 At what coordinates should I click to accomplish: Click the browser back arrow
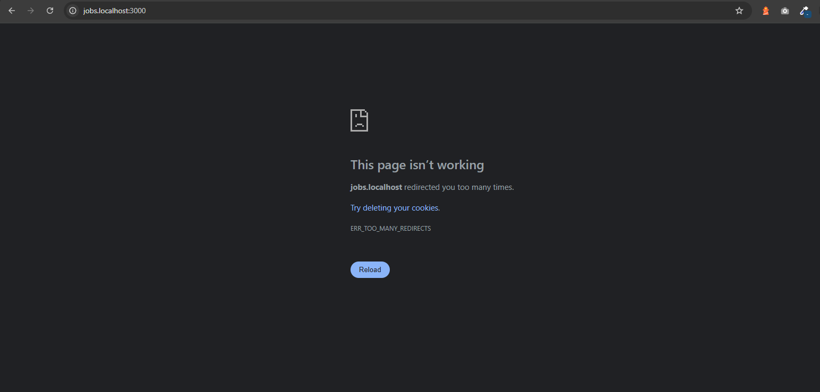[12, 11]
